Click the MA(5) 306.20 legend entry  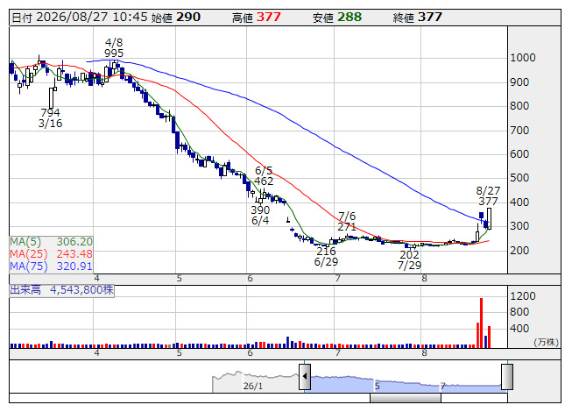(51, 242)
